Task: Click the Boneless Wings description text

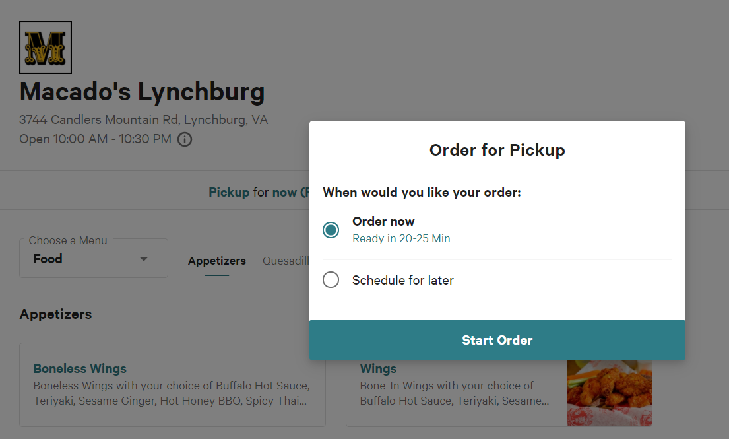Action: click(172, 393)
